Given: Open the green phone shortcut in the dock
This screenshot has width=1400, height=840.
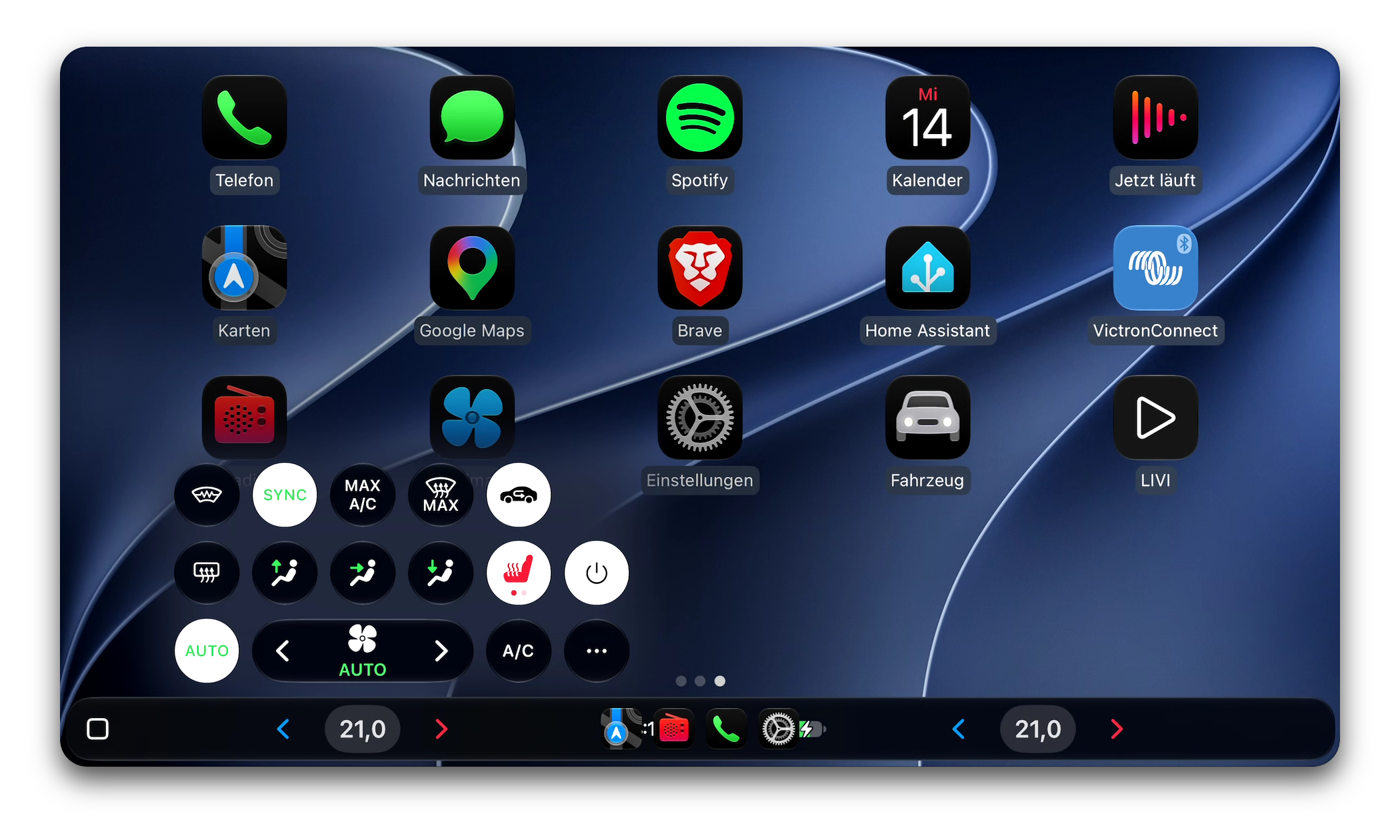Looking at the screenshot, I should (726, 729).
